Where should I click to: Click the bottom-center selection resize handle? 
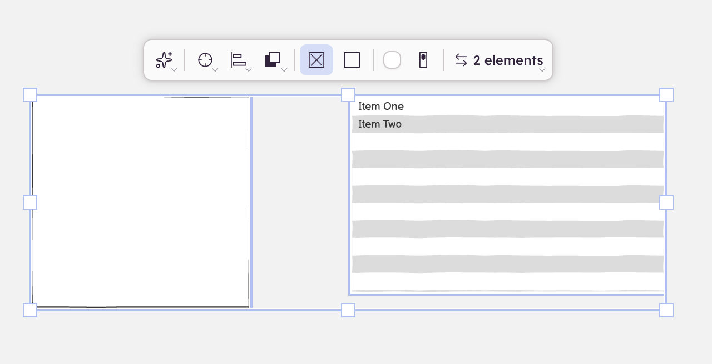[x=348, y=310]
